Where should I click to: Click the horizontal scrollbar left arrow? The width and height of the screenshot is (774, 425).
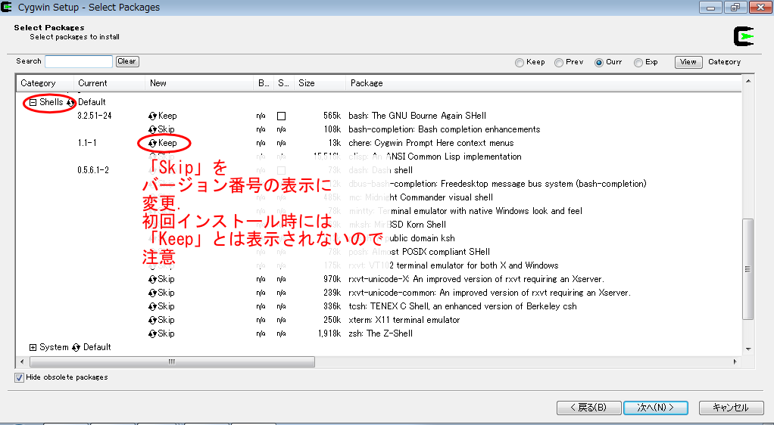(x=22, y=362)
